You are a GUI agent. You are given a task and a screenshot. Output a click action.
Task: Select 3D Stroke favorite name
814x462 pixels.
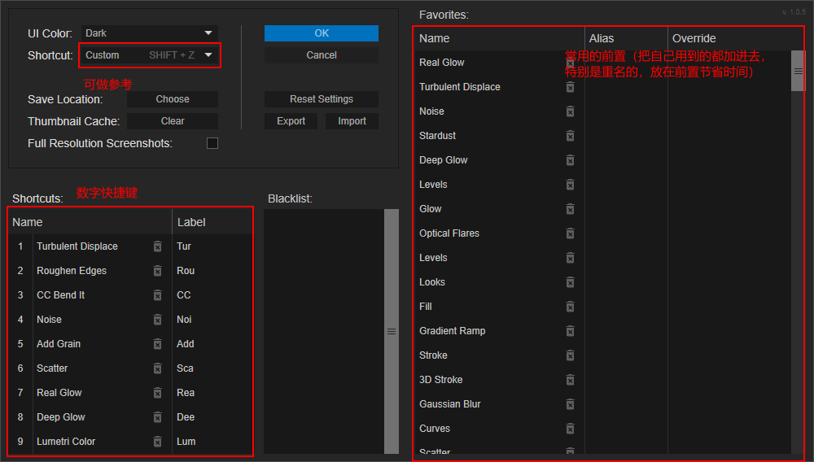click(x=440, y=380)
